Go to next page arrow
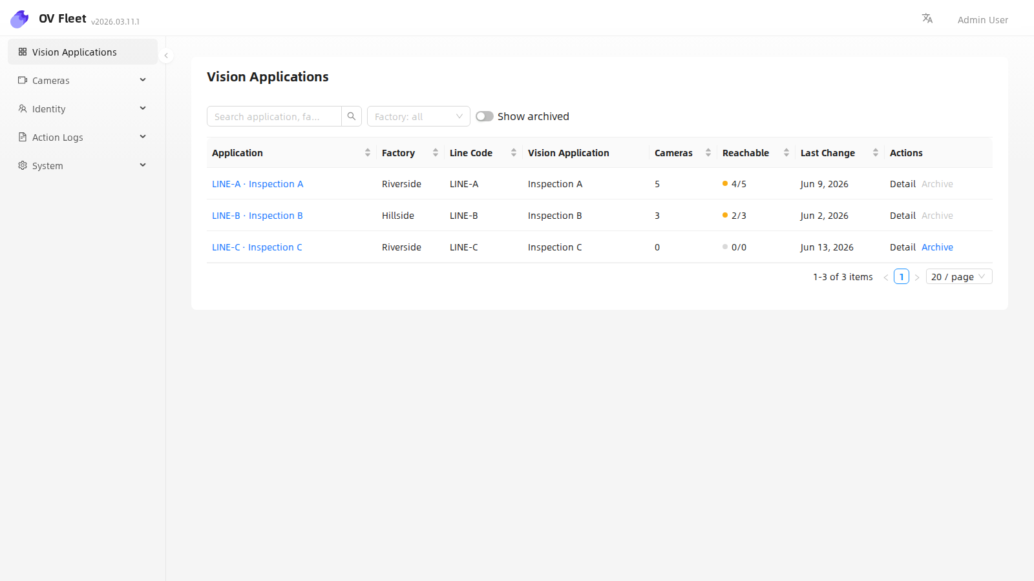The width and height of the screenshot is (1034, 581). pos(917,277)
